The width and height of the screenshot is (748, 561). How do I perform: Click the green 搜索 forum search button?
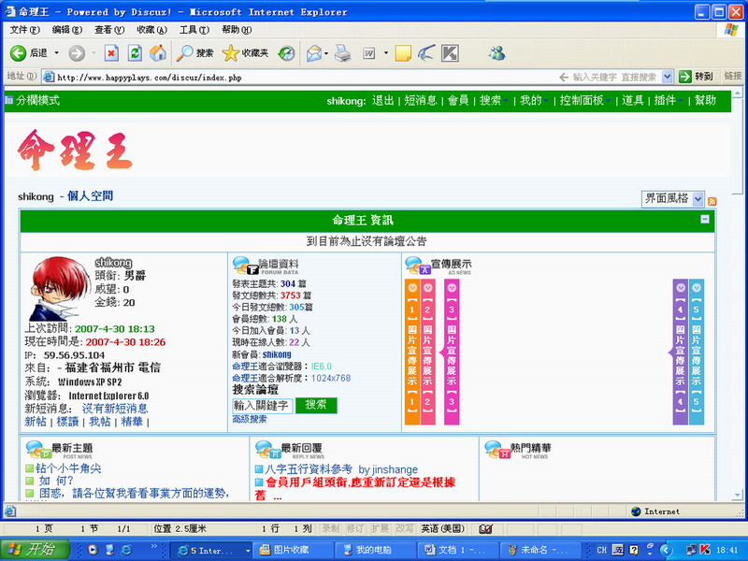[315, 405]
